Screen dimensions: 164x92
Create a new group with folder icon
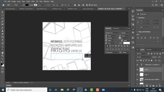[x=153, y=86]
